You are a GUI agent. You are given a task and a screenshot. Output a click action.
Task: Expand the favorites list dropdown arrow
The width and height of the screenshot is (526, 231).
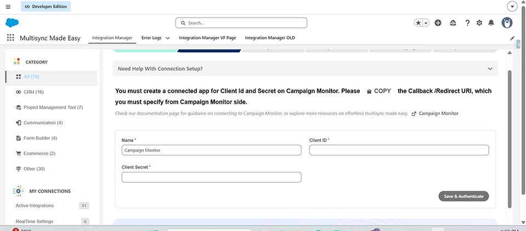pyautogui.click(x=426, y=23)
